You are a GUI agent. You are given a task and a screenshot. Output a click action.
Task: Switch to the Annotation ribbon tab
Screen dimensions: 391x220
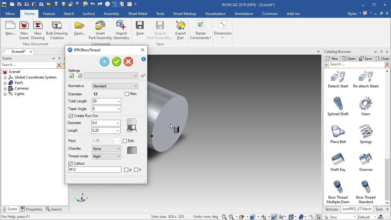tap(244, 14)
